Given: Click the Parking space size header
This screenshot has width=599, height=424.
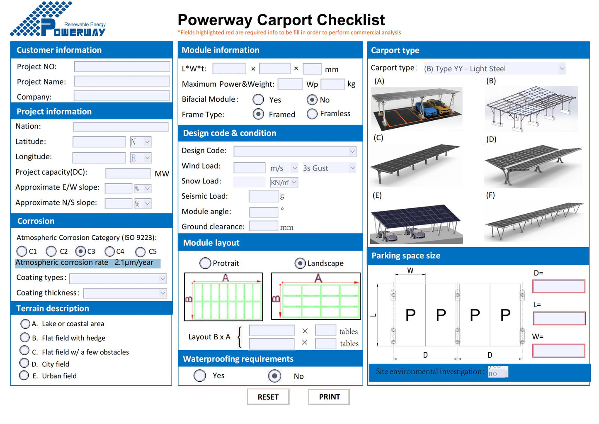Looking at the screenshot, I should (x=406, y=256).
